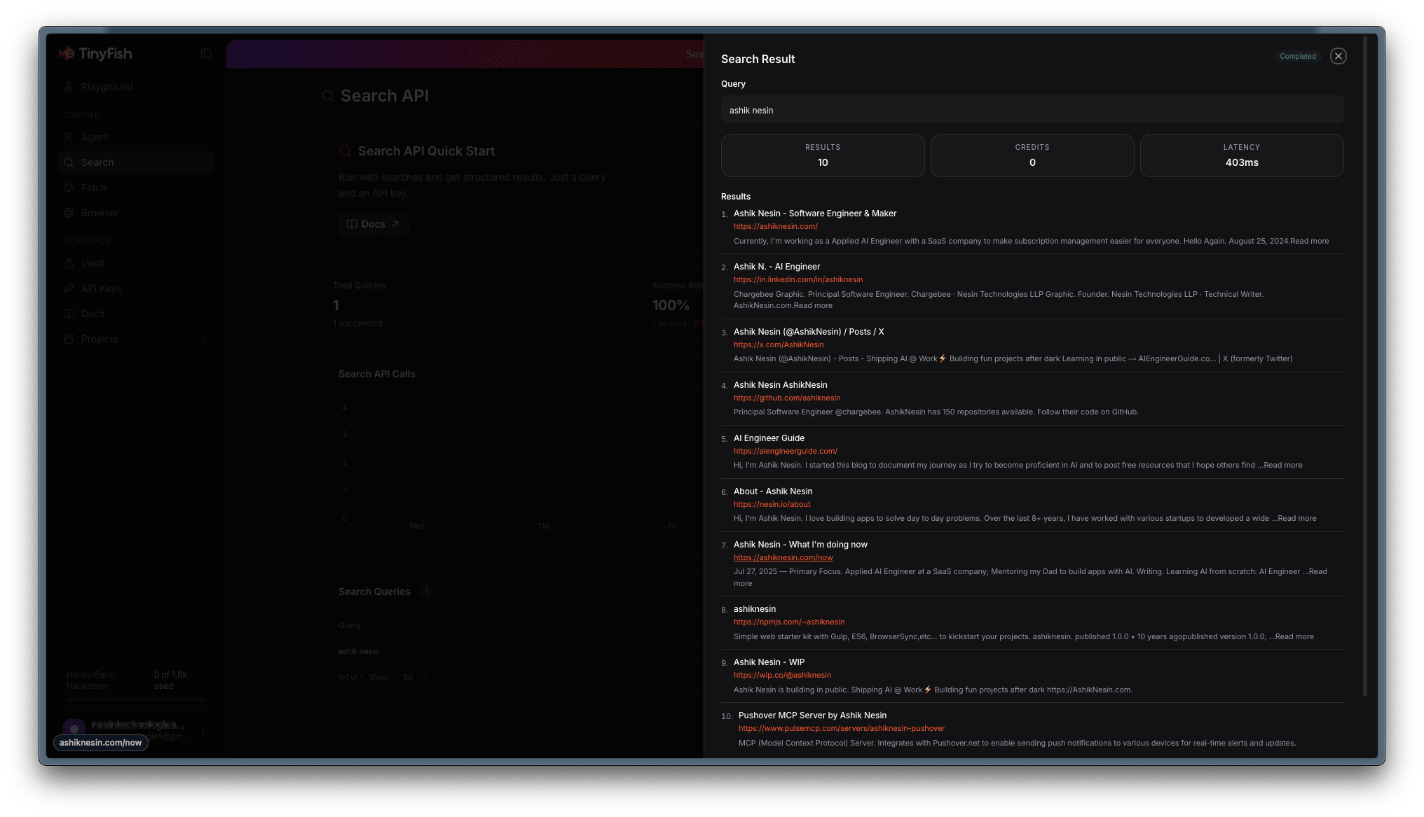Open the Show 50 rows dropdown

(x=416, y=677)
